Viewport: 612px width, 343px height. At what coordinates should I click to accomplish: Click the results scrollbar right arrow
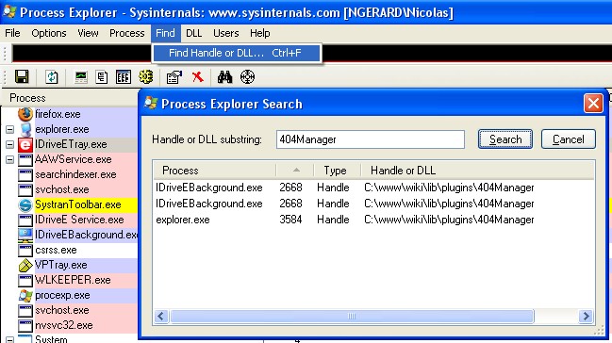click(586, 316)
